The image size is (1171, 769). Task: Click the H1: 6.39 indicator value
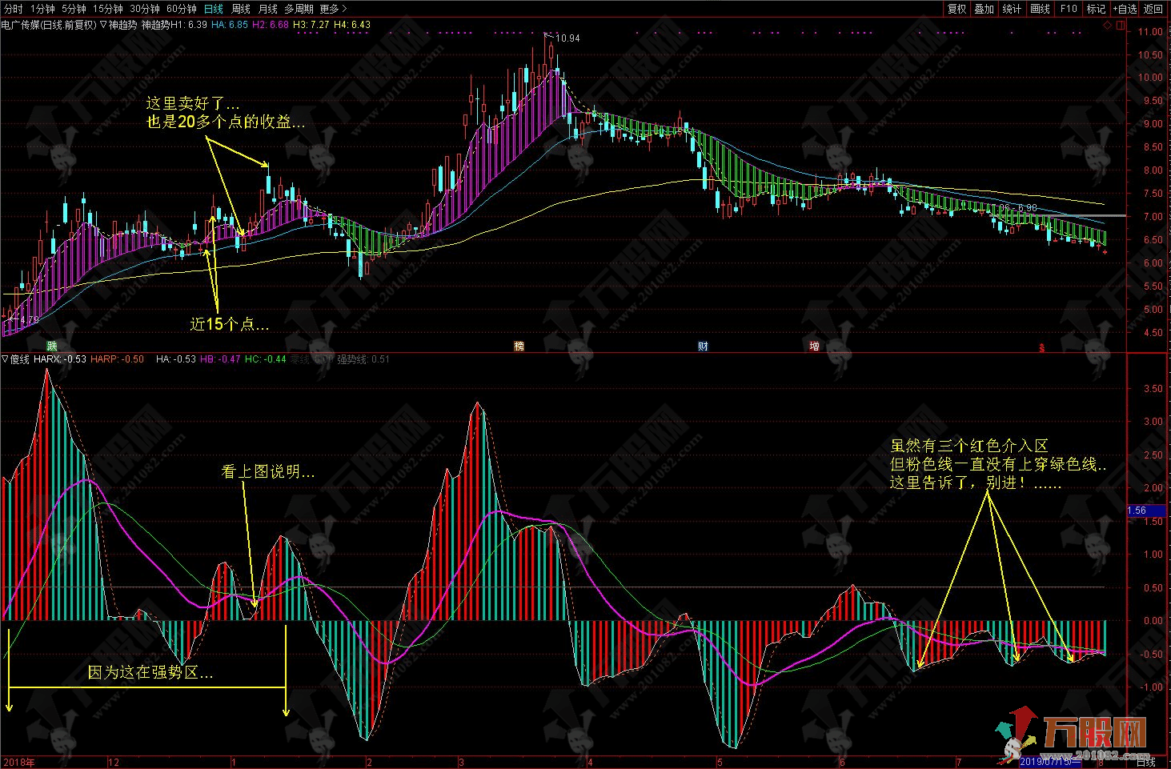[x=189, y=25]
